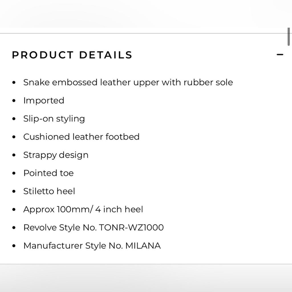Click the vertical scrollbar thumb

289,36
